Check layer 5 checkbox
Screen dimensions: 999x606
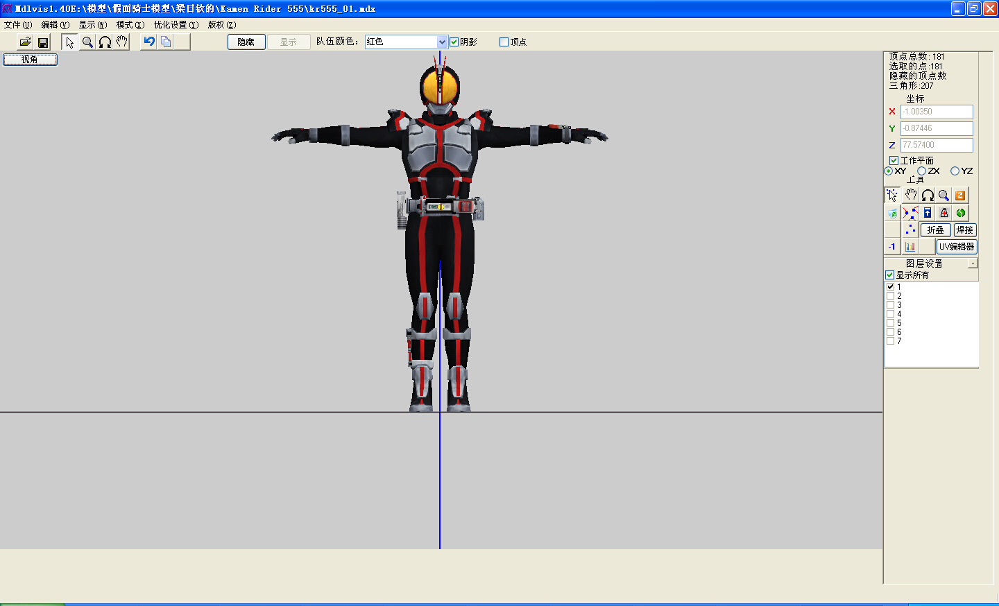[x=890, y=322]
